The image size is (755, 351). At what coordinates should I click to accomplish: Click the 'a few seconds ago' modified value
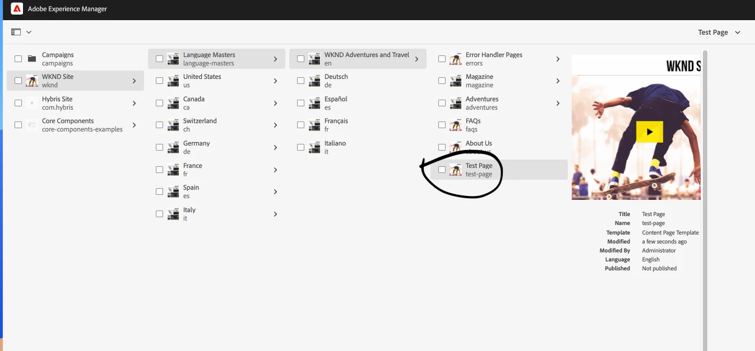tap(664, 241)
